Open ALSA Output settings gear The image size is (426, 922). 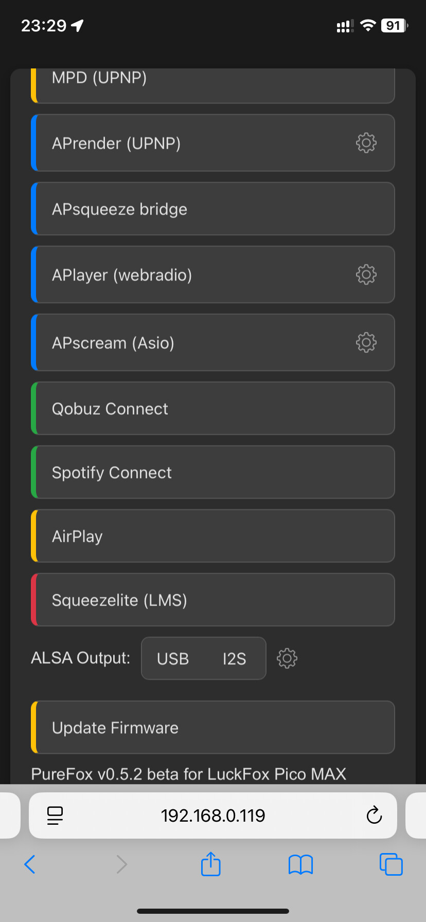pyautogui.click(x=287, y=658)
